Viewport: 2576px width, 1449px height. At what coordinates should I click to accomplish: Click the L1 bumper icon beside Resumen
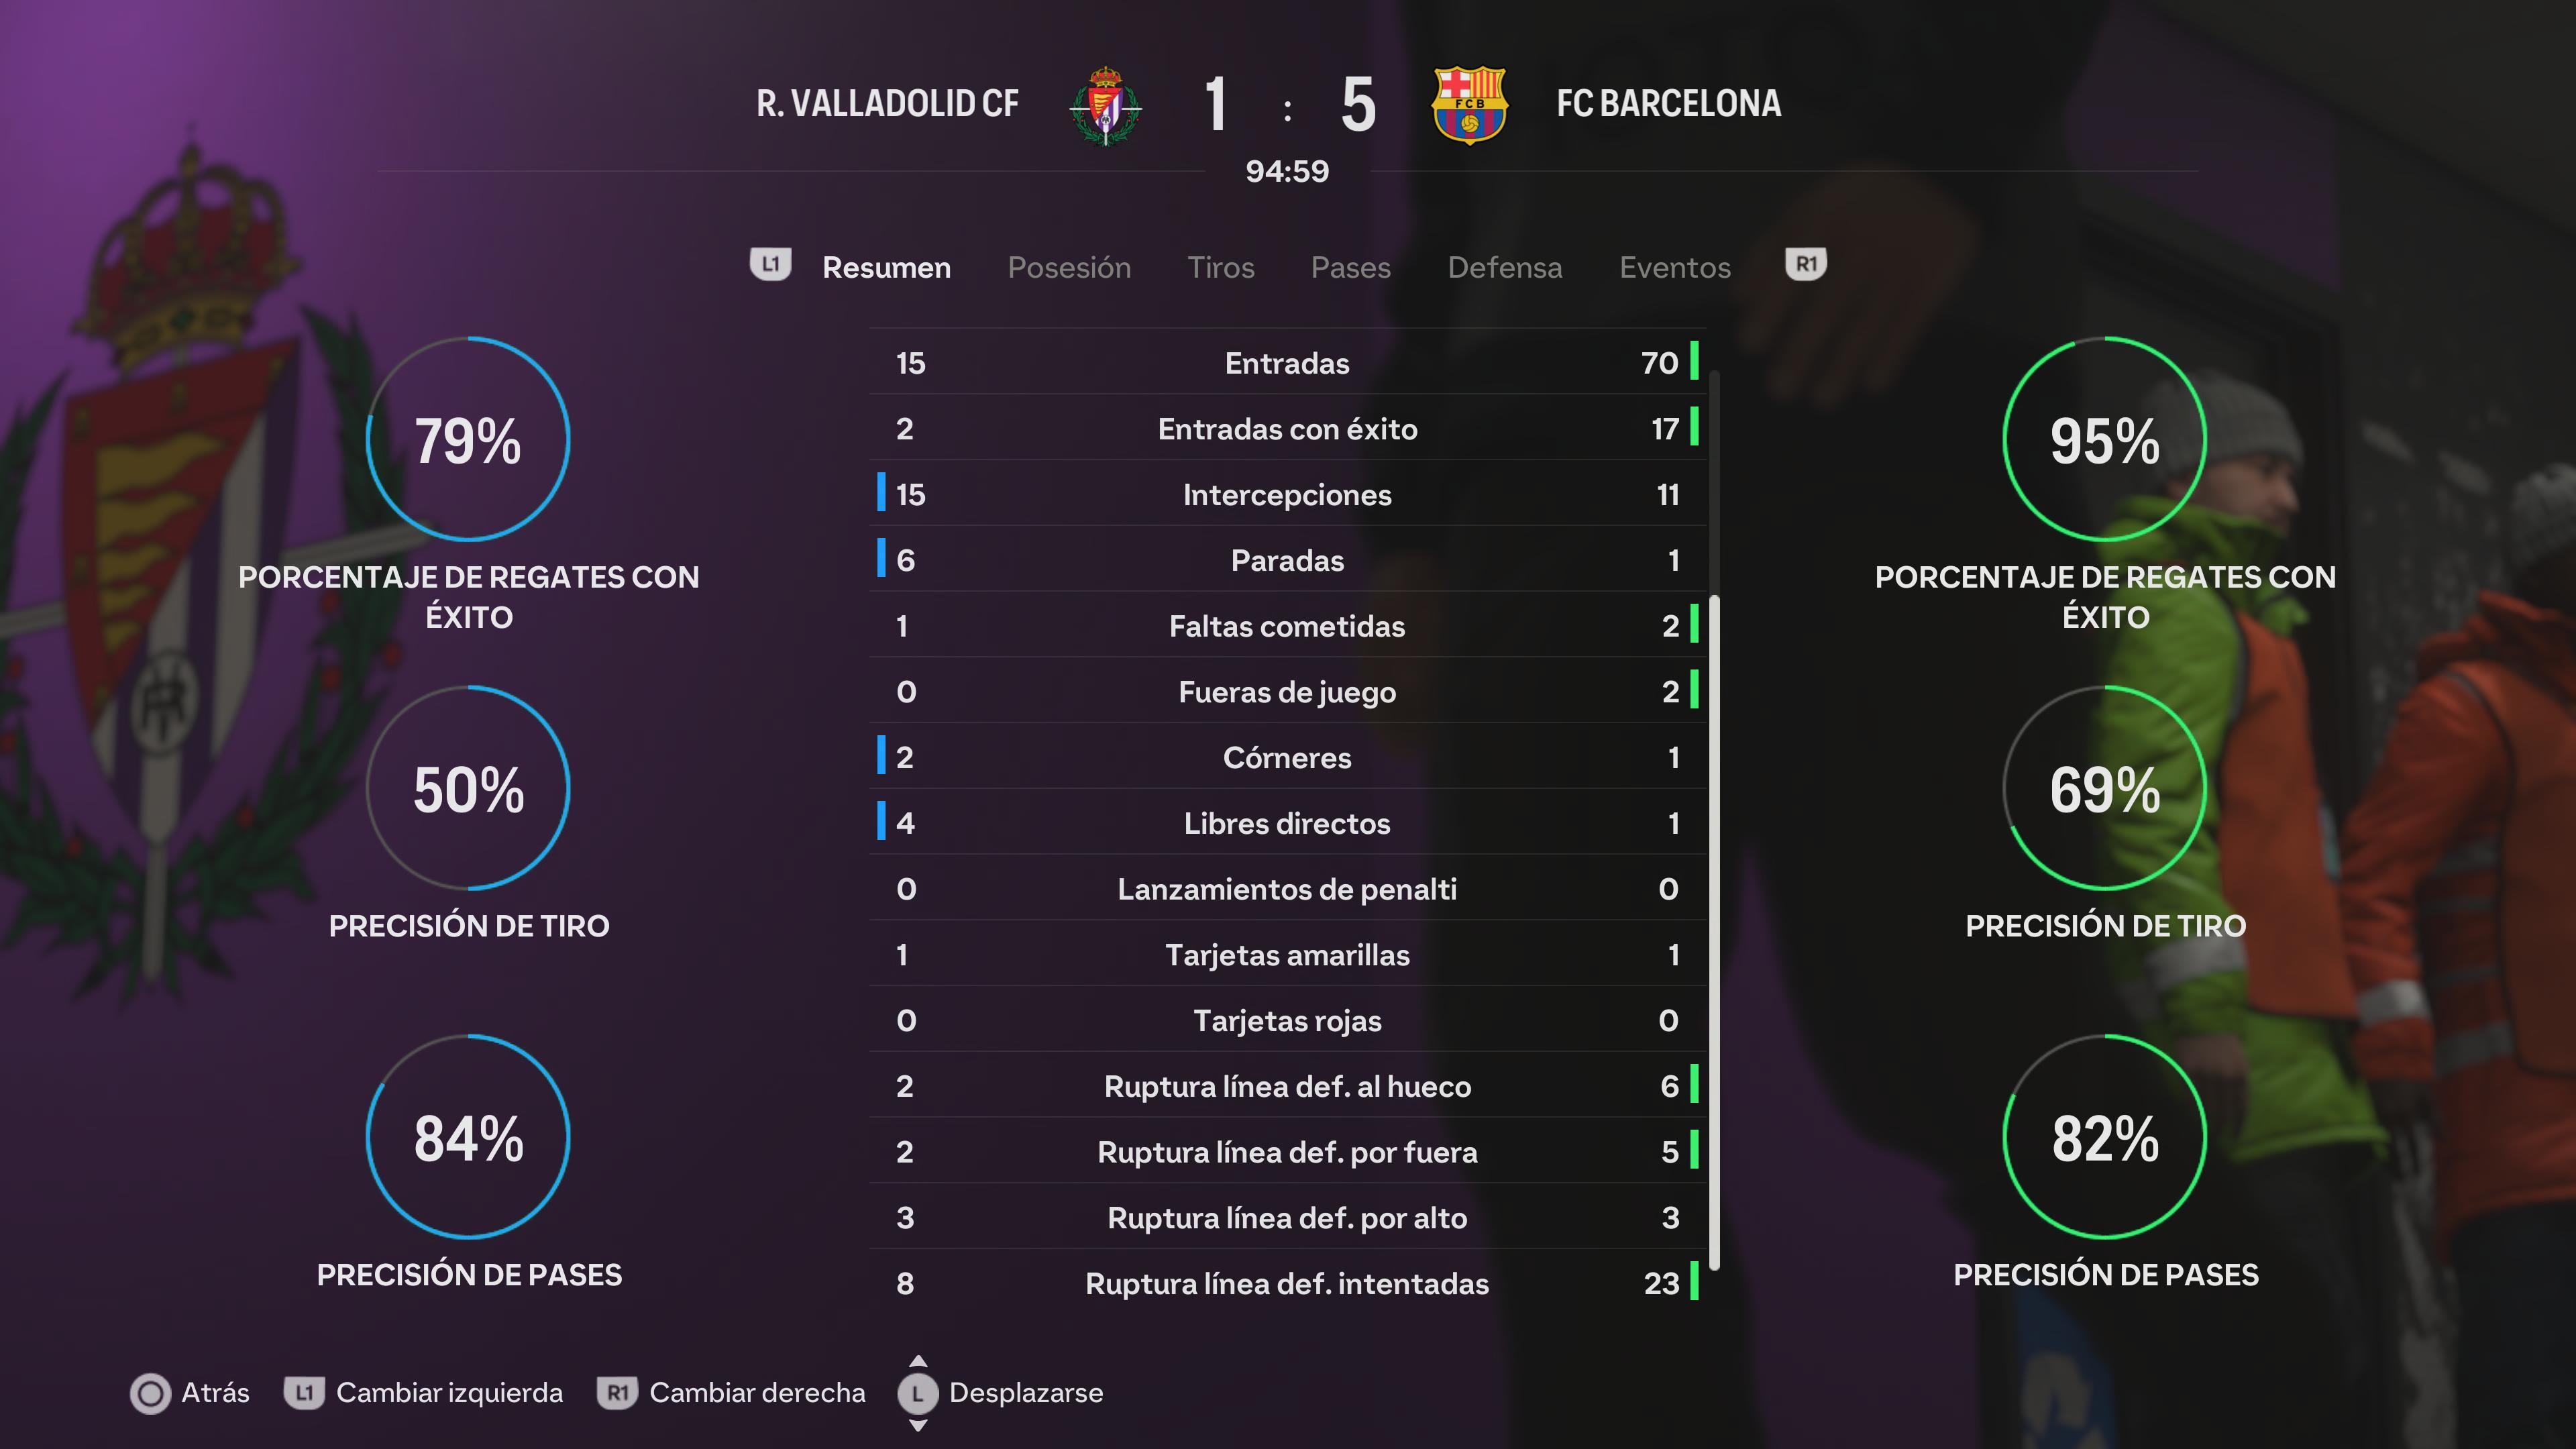point(770,265)
